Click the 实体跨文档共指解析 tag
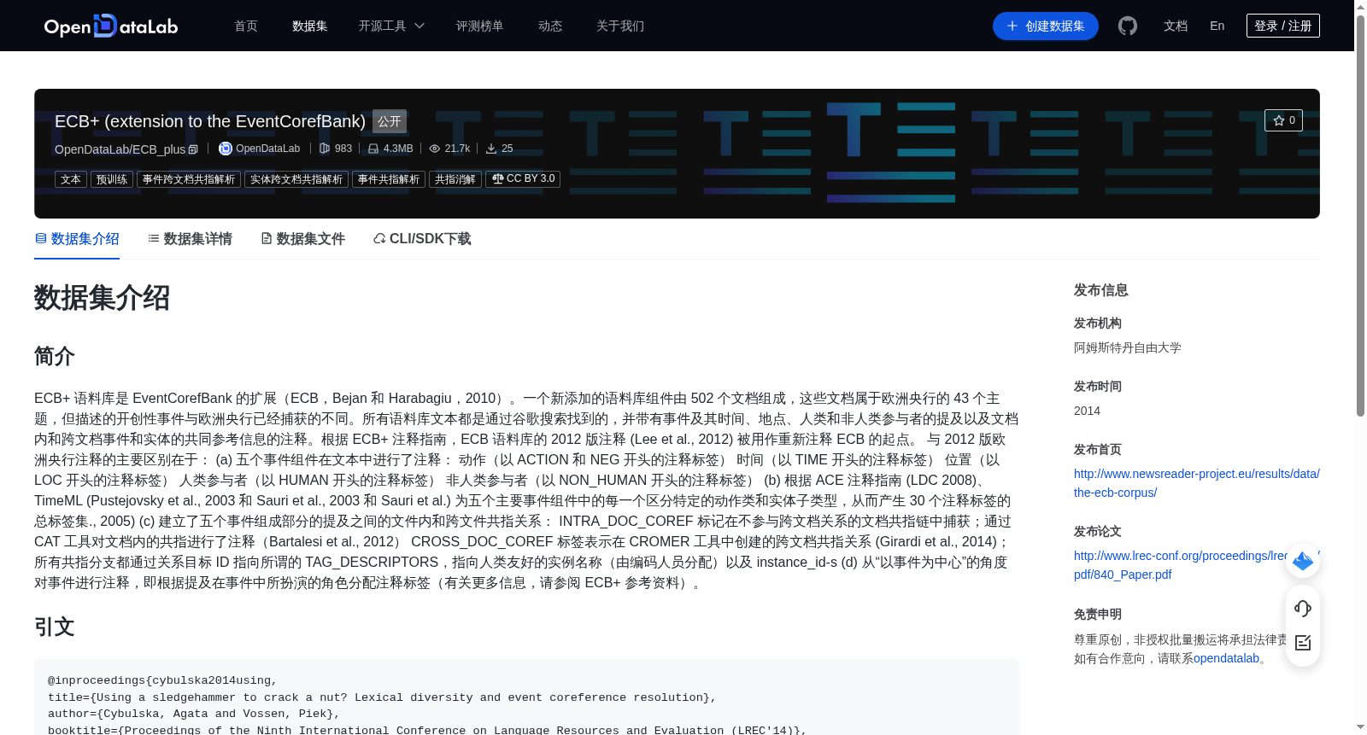 pos(296,179)
